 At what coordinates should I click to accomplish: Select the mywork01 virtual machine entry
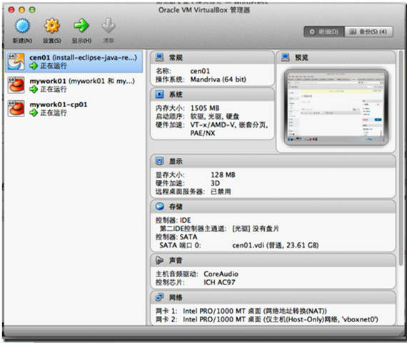coord(74,85)
